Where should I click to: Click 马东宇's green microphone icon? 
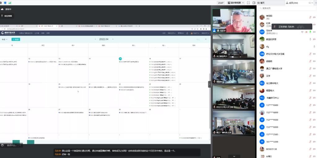(x=310, y=32)
